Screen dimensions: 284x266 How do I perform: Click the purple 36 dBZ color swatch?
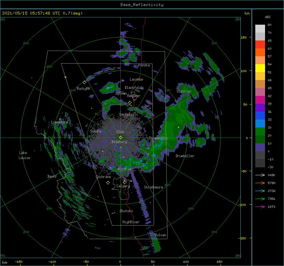[260, 108]
